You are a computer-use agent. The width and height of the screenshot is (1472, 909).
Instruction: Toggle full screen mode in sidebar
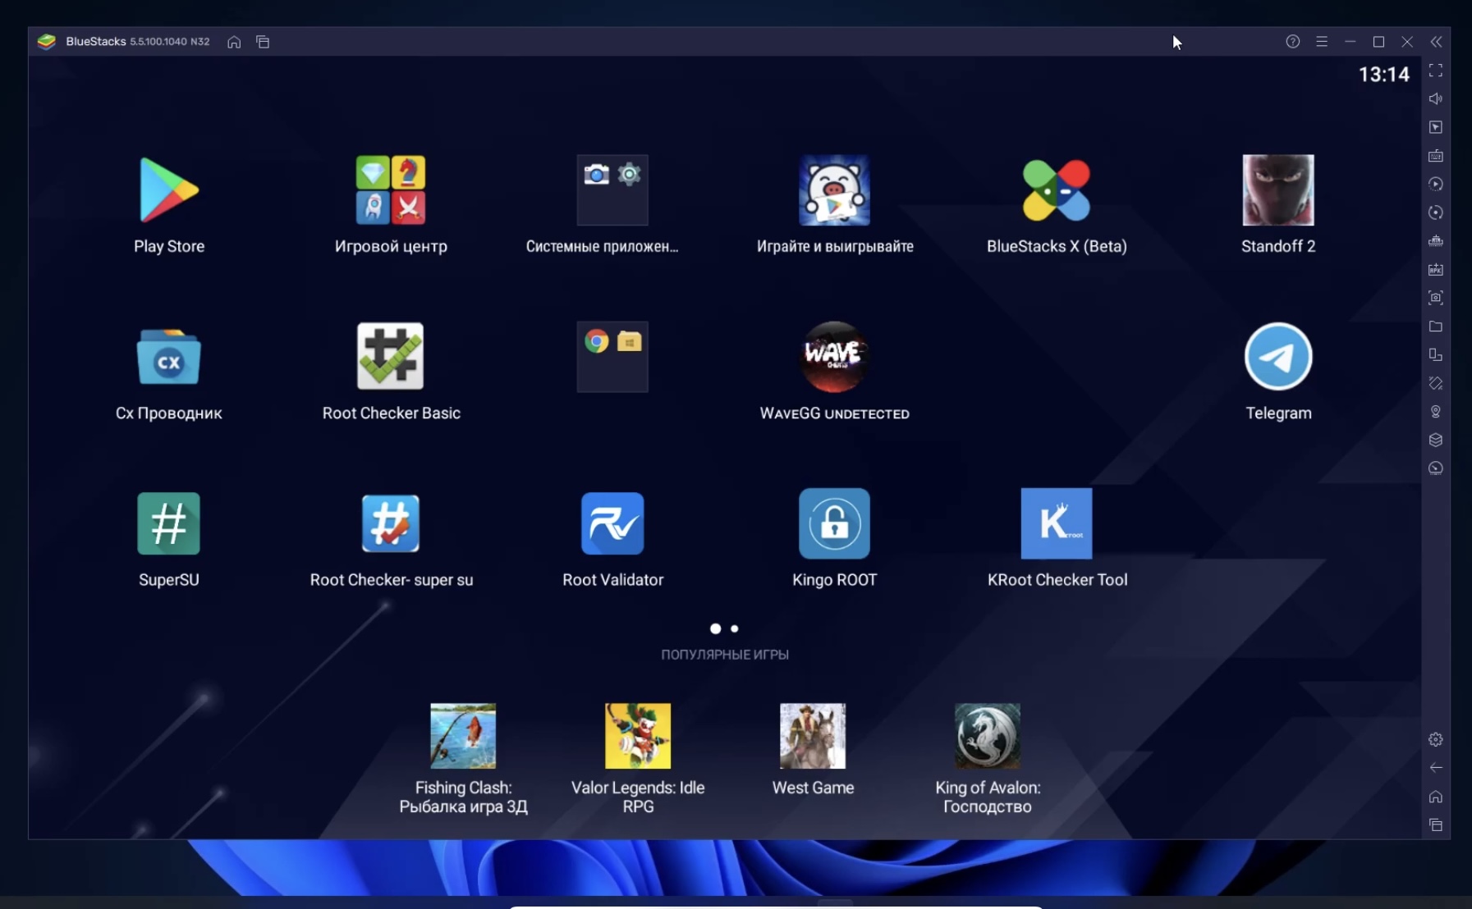pyautogui.click(x=1436, y=71)
